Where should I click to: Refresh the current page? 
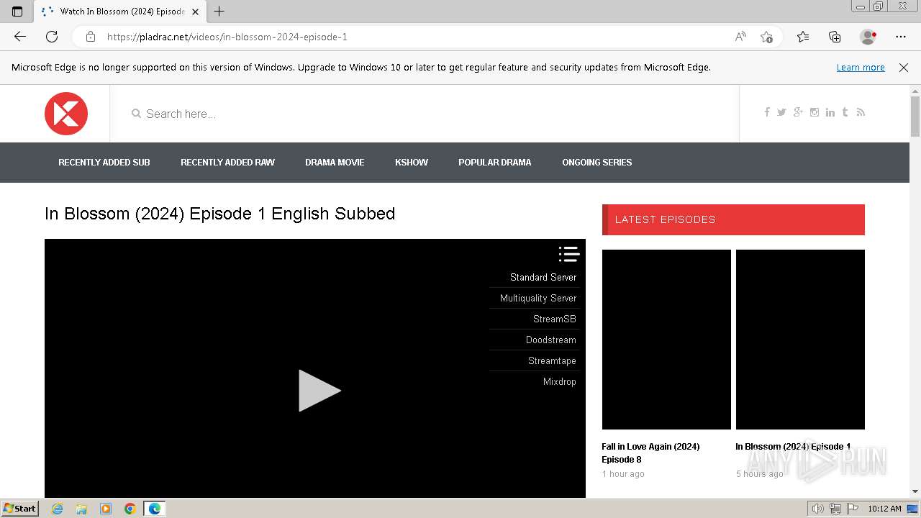click(52, 37)
